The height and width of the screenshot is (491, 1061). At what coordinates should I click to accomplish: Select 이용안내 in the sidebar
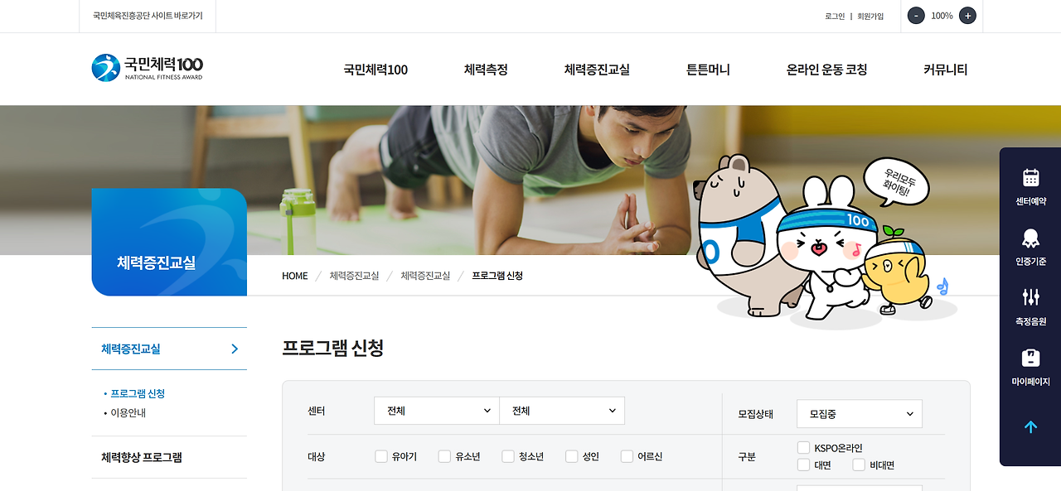click(128, 412)
